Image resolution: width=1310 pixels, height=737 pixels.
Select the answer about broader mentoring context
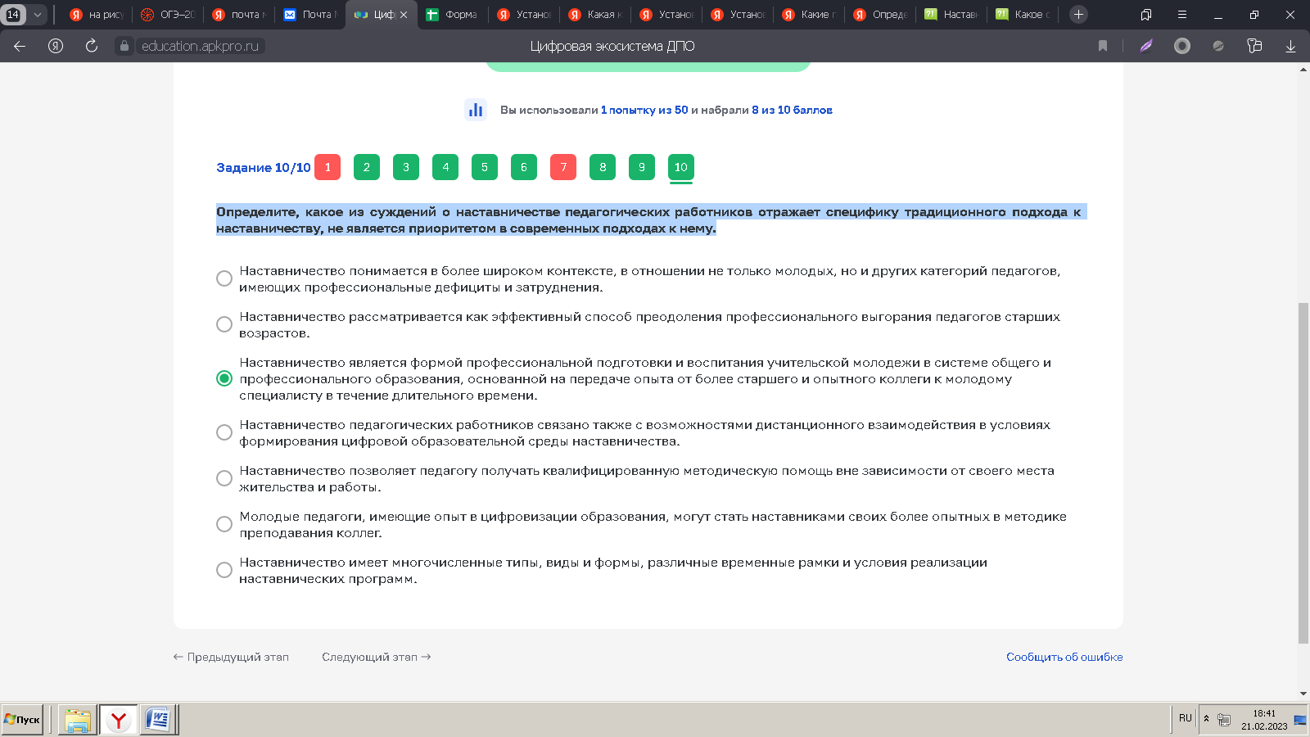tap(224, 278)
